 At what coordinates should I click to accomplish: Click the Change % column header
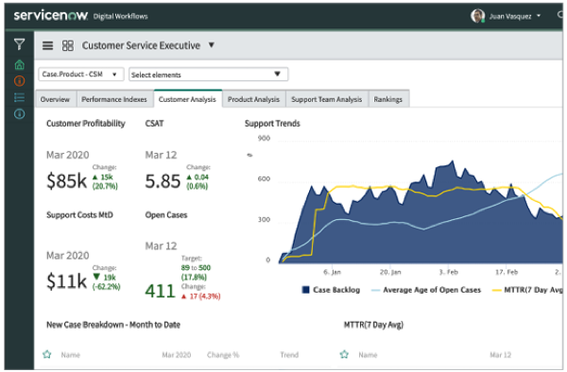(223, 355)
